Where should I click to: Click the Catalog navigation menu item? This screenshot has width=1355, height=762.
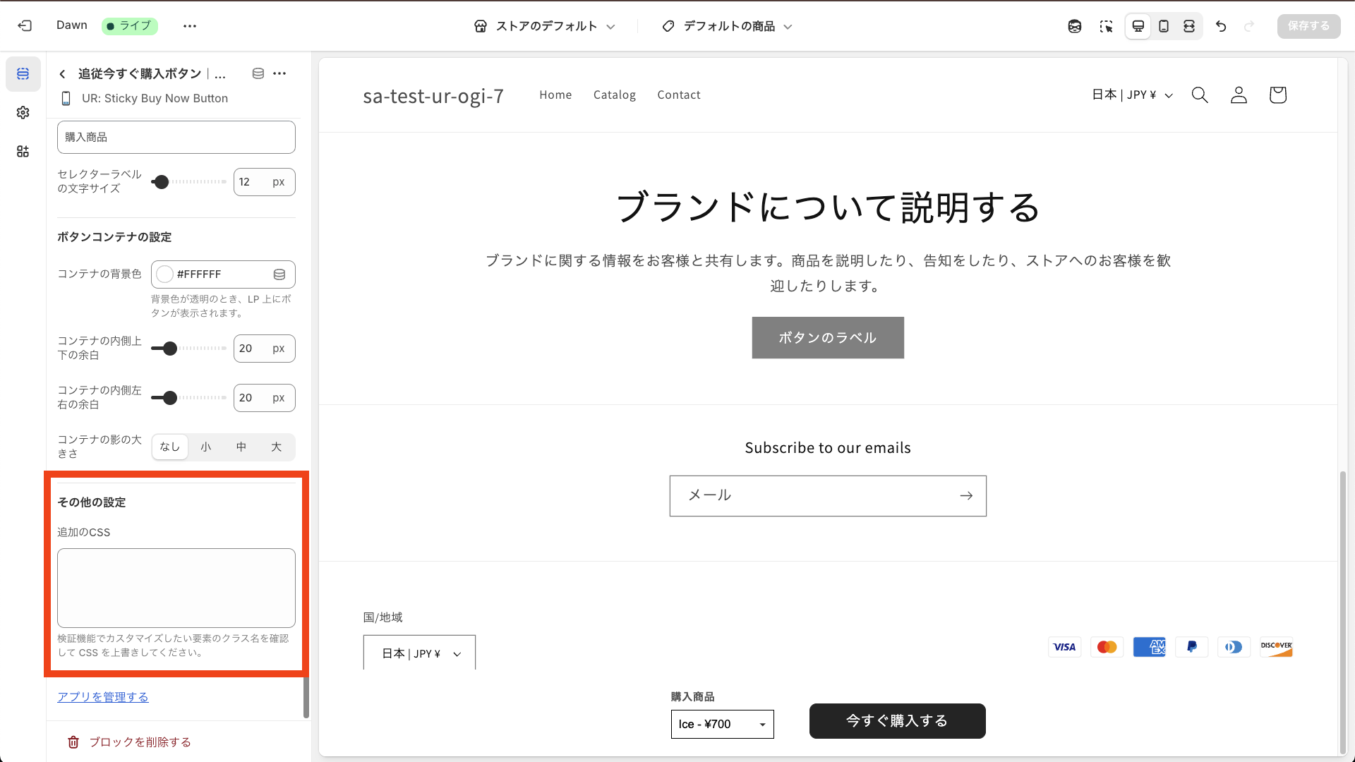(614, 95)
